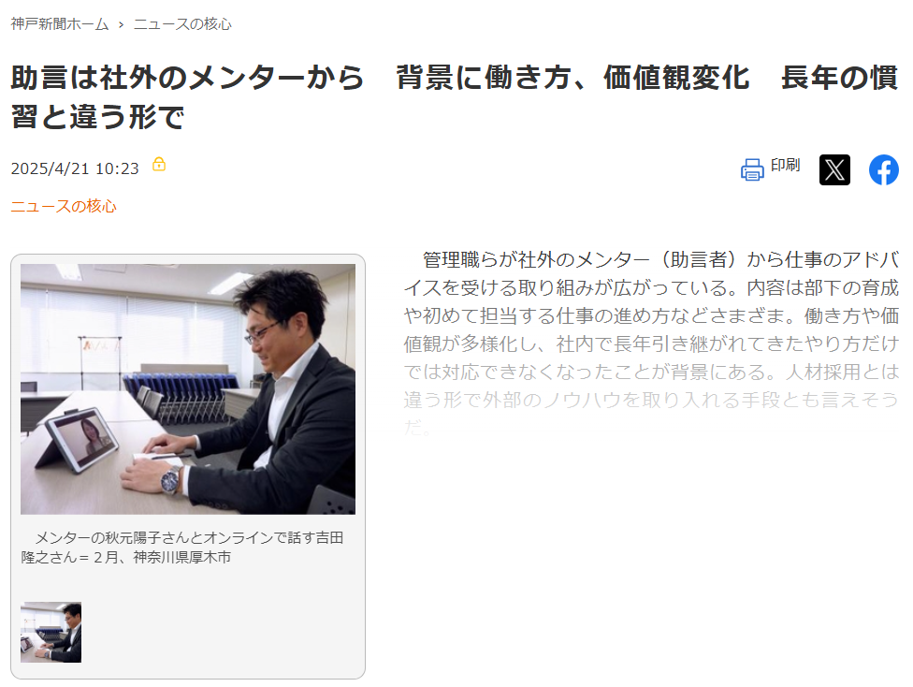Screen dimensions: 913x687
Task: Click the breadcrumb chevron separator
Action: (x=121, y=24)
